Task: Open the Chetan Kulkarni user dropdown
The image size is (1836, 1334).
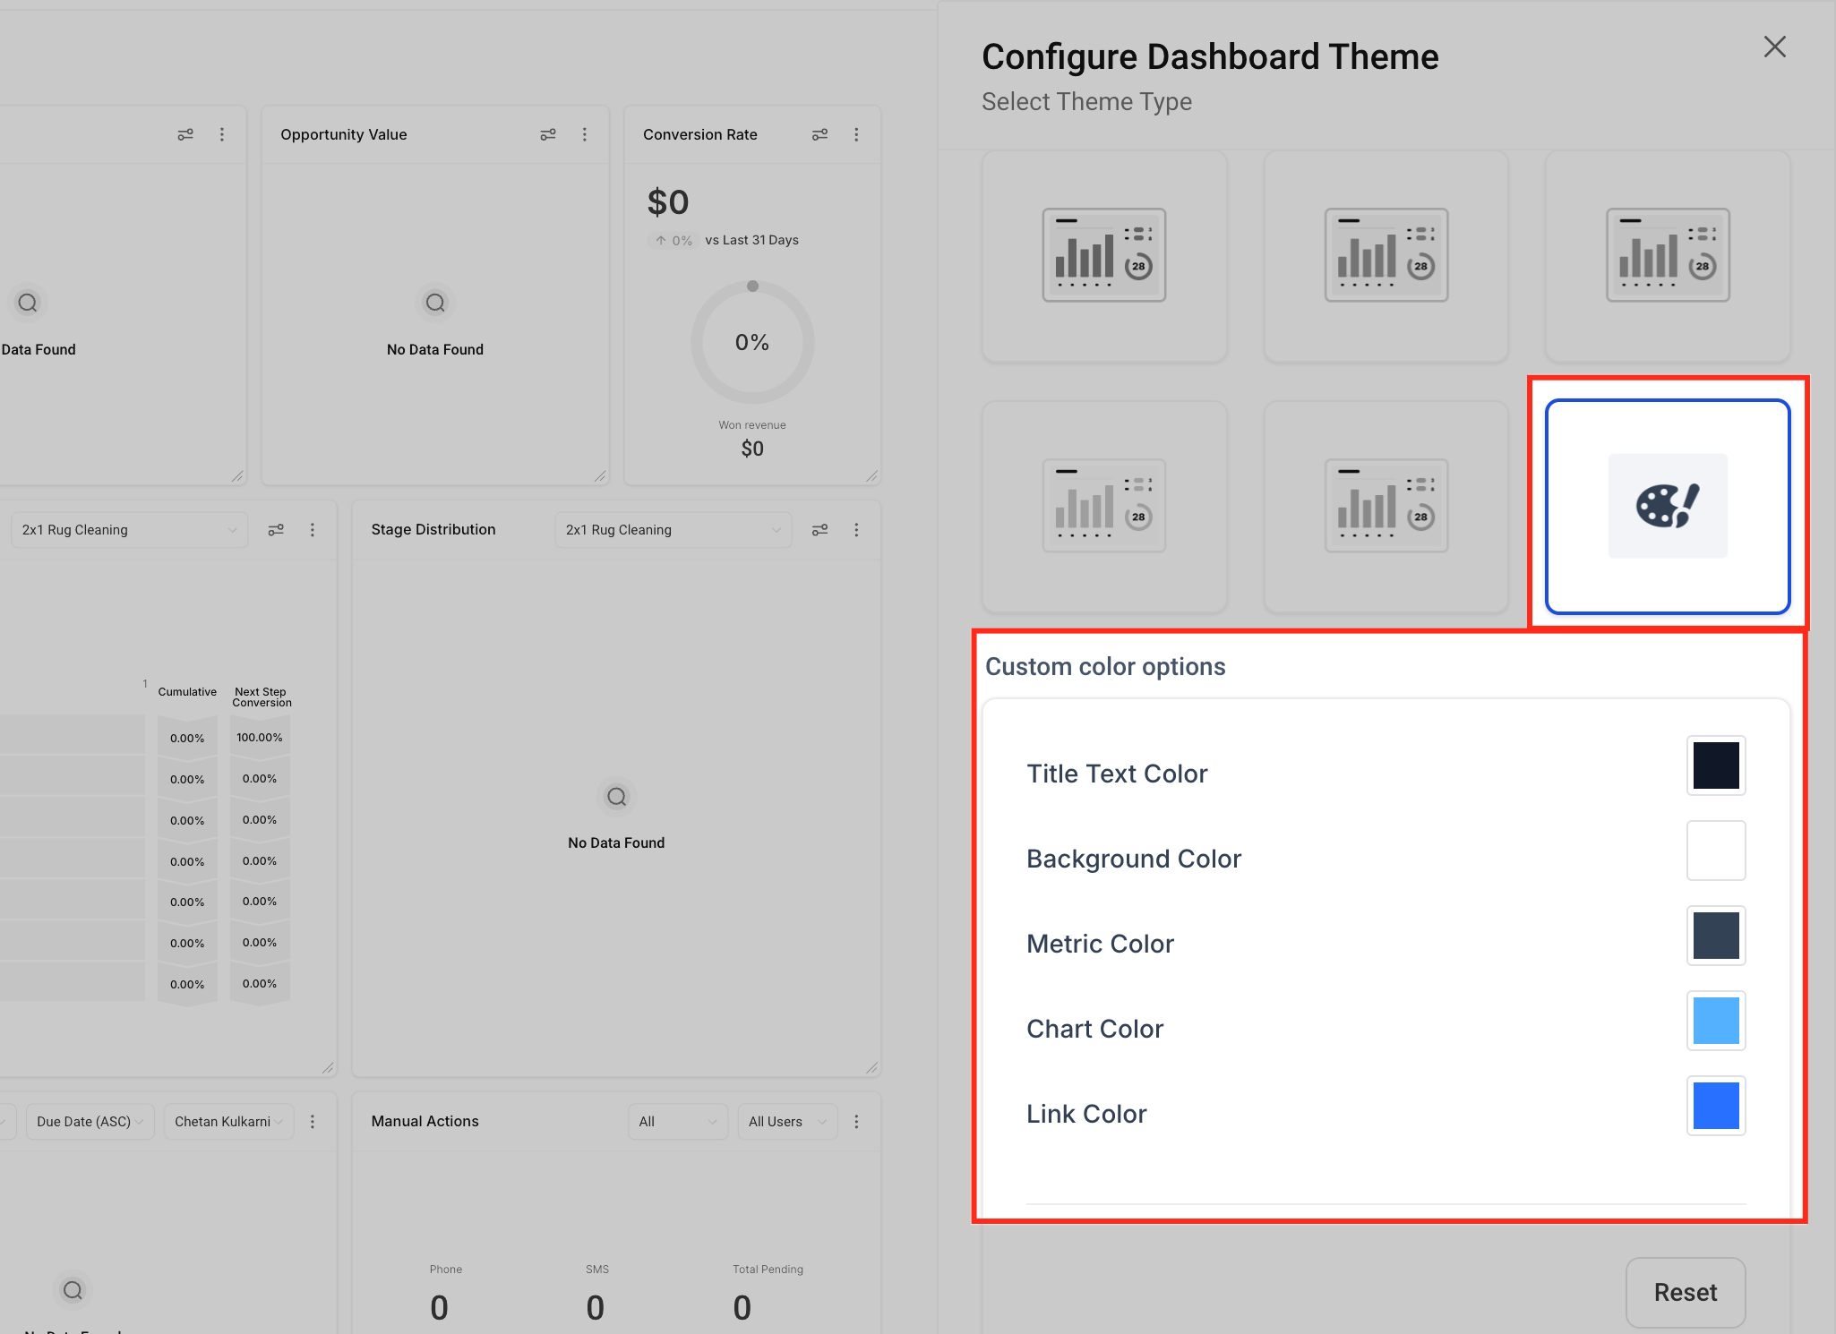Action: point(228,1122)
